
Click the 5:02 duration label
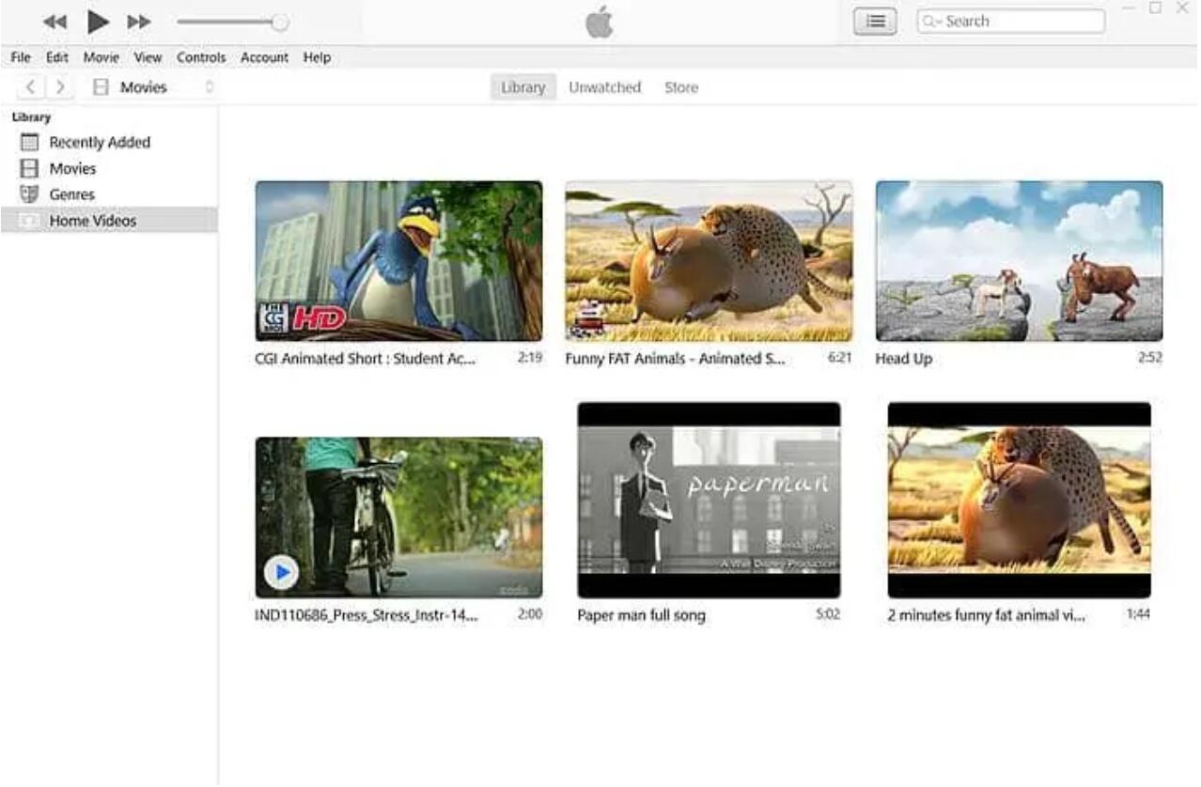pyautogui.click(x=828, y=614)
